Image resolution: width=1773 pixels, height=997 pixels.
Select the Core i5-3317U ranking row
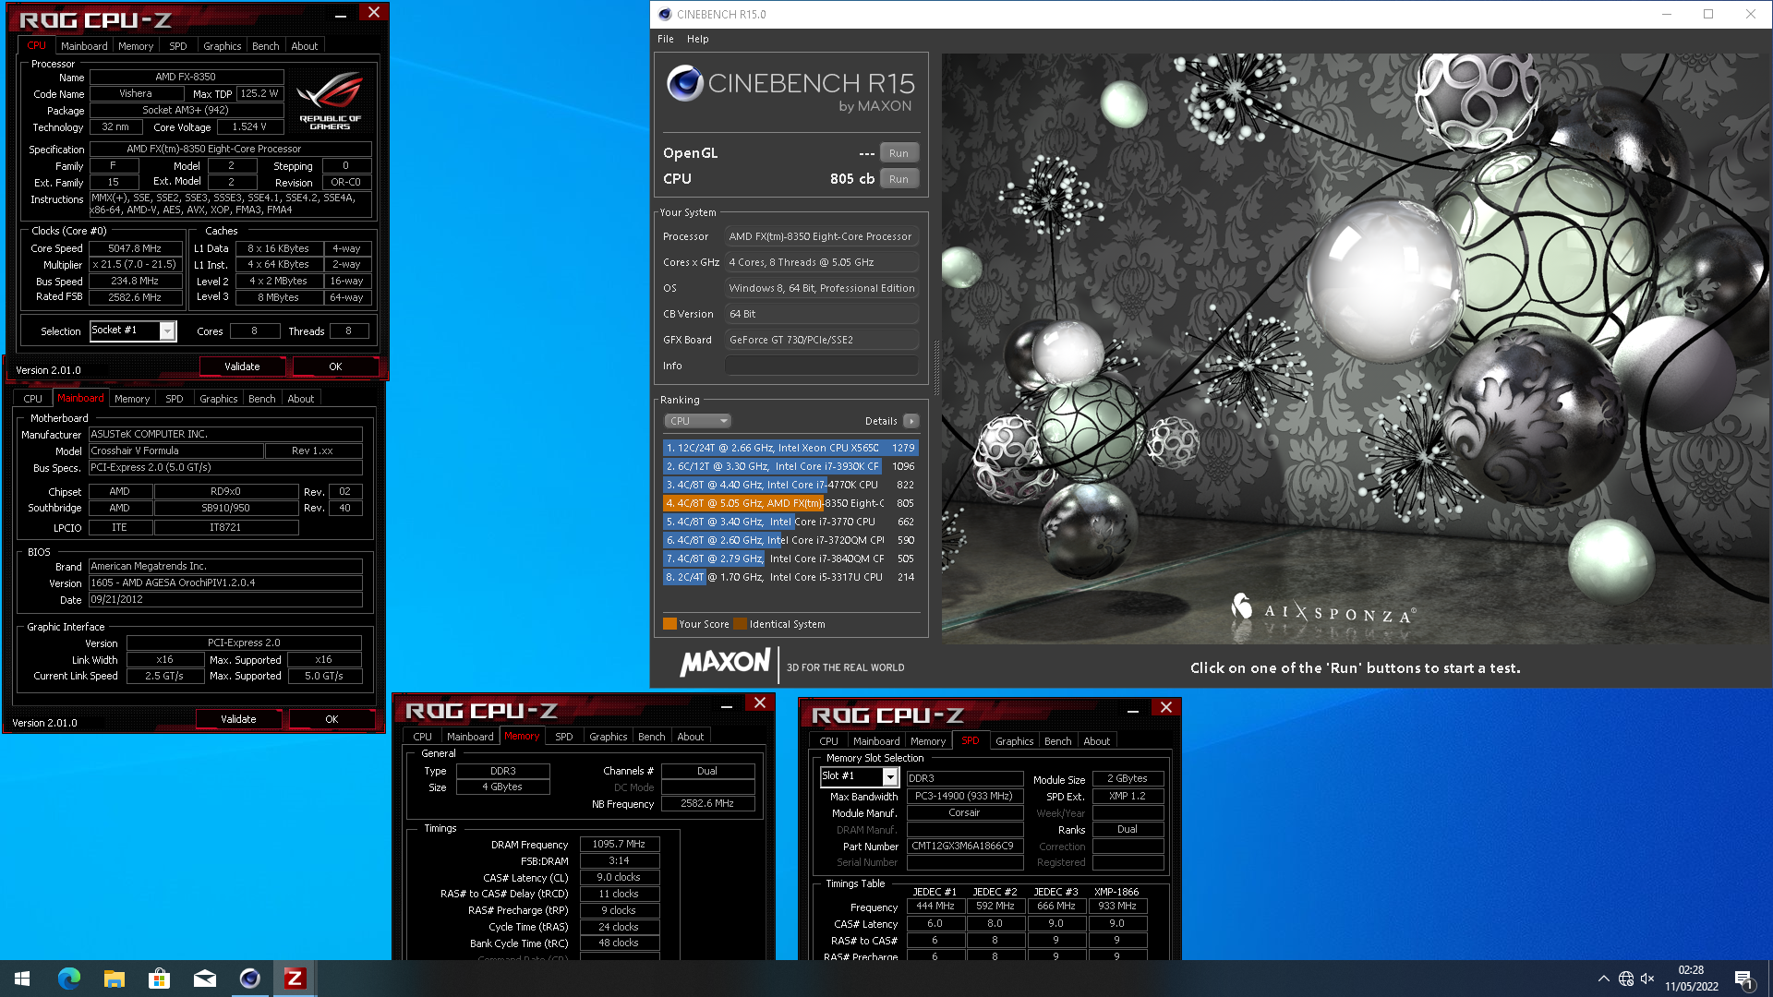(x=790, y=577)
